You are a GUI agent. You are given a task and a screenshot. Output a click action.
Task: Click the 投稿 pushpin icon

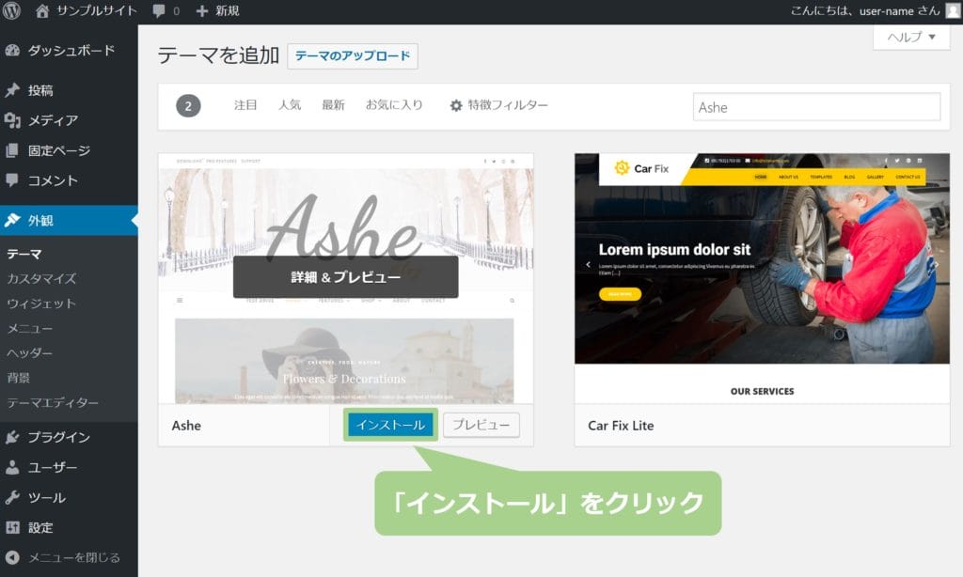pos(12,90)
